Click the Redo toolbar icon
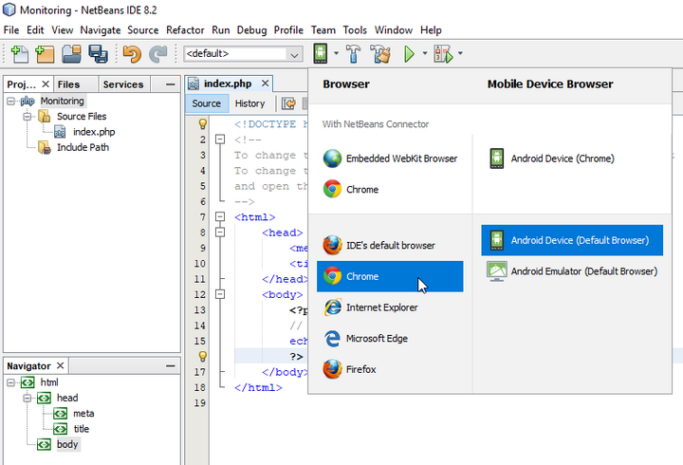Viewport: 683px width, 465px height. pyautogui.click(x=157, y=54)
